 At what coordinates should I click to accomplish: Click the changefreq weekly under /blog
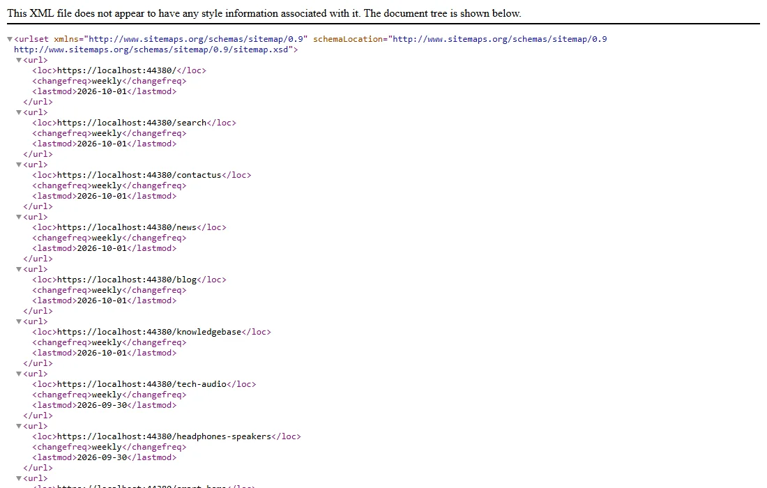[107, 291]
